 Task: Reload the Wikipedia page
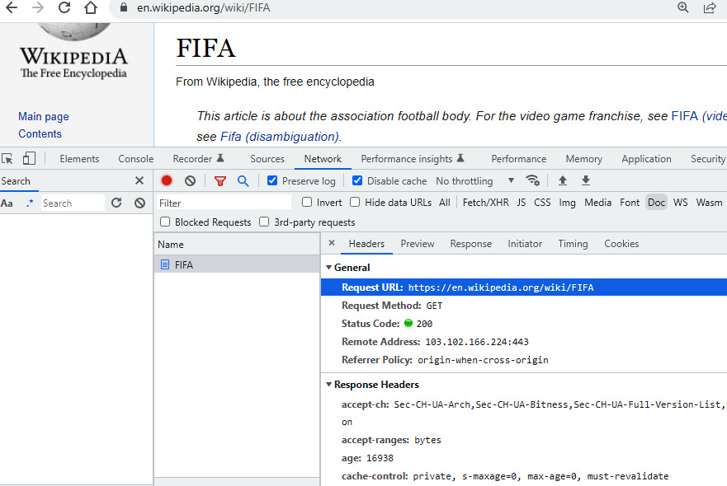tap(64, 7)
